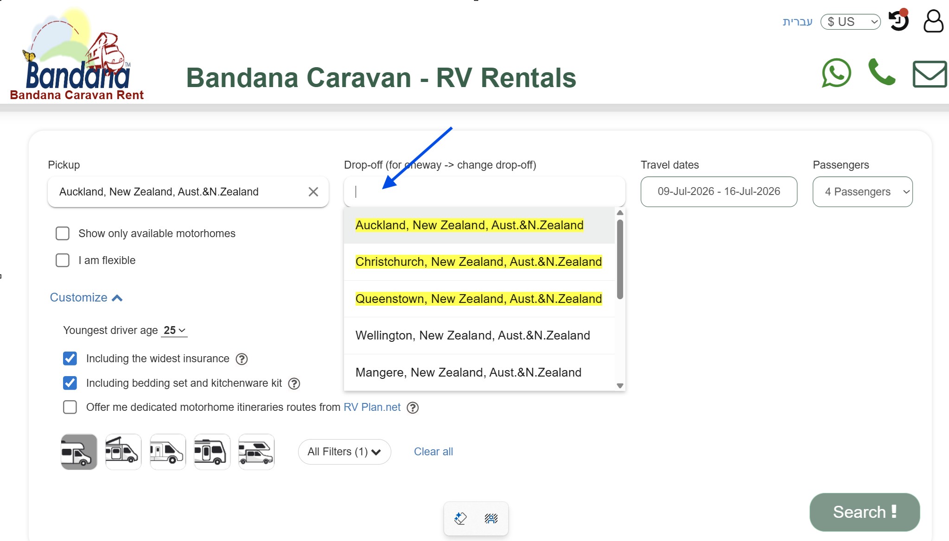Image resolution: width=949 pixels, height=541 pixels.
Task: Change the number of passengers dropdown
Action: click(862, 191)
